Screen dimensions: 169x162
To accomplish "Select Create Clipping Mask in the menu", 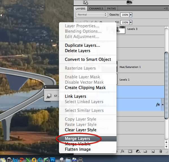I will [88, 88].
